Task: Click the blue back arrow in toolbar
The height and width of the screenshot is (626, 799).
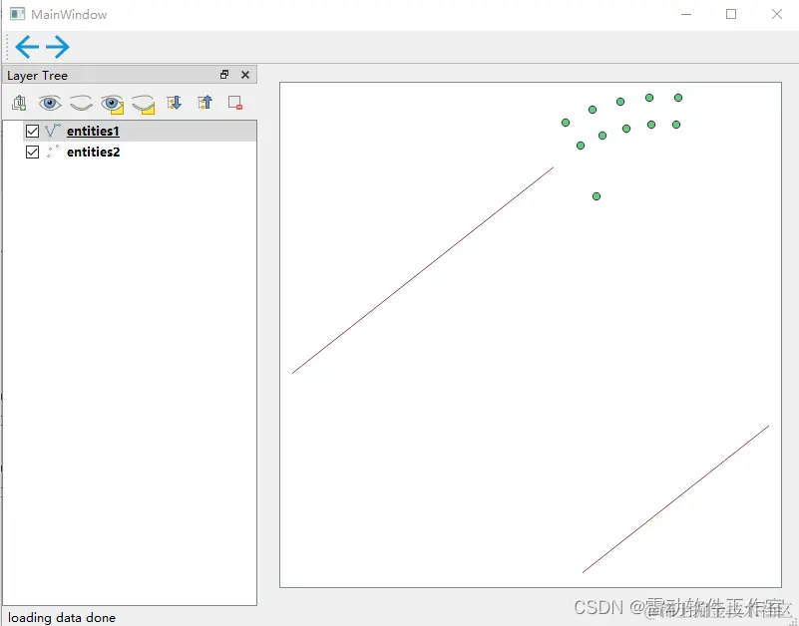Action: point(27,47)
